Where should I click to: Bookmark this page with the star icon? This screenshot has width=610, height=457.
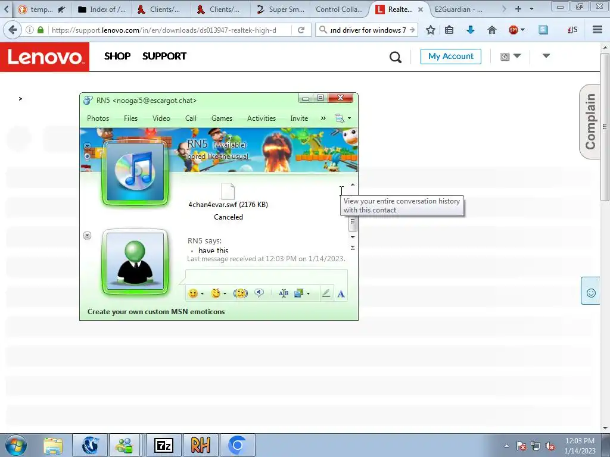[430, 30]
